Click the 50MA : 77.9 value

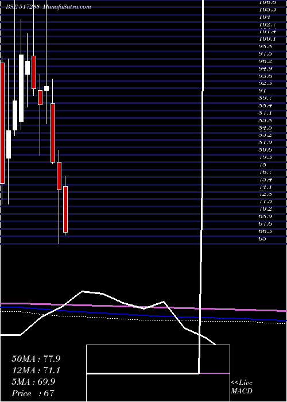point(36,359)
